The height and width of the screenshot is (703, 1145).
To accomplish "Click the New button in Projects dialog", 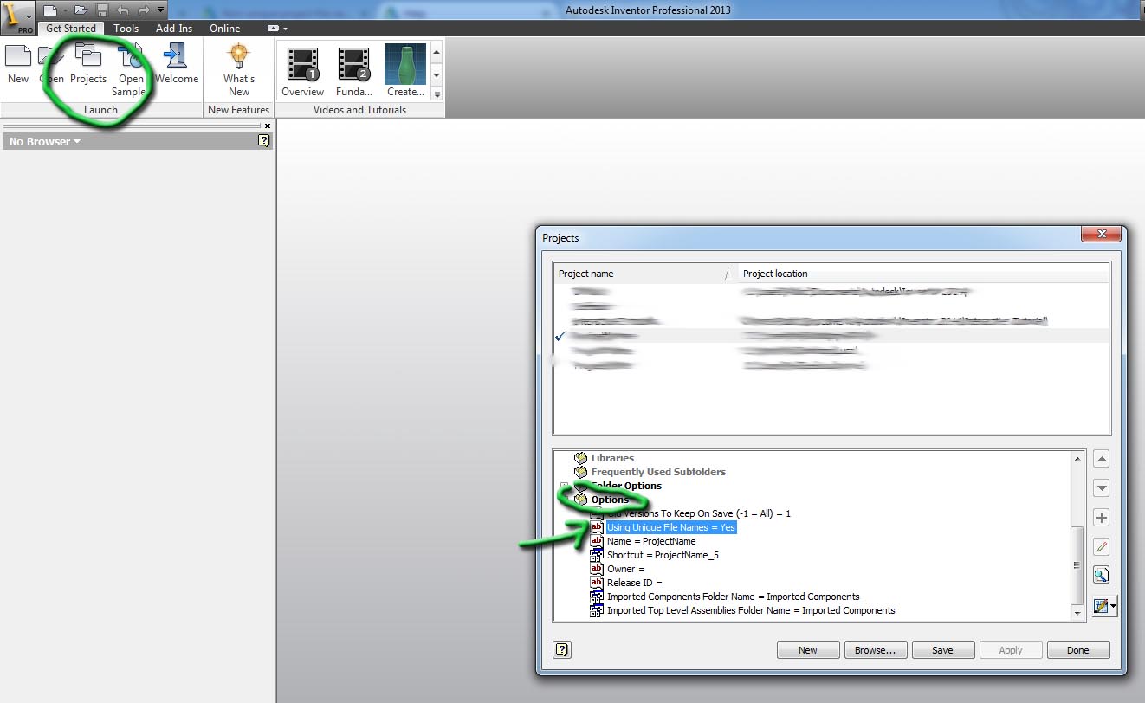I will click(808, 650).
